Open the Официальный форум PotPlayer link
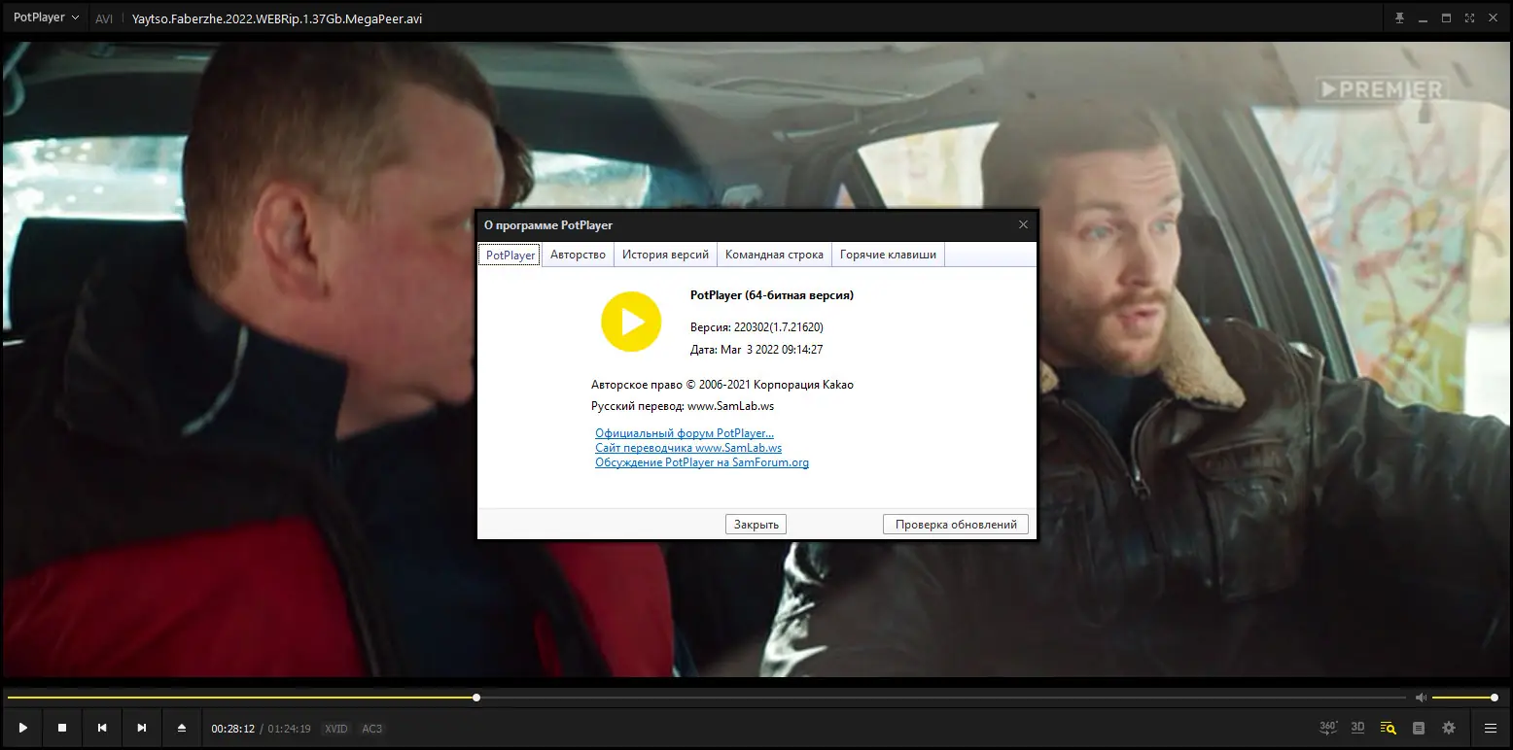The image size is (1513, 750). 685,433
